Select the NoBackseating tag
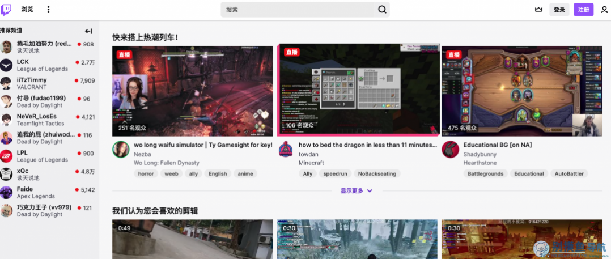The width and height of the screenshot is (611, 259). point(377,173)
